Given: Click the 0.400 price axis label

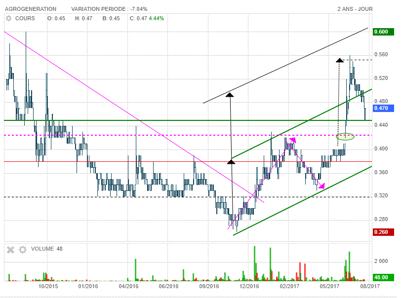Looking at the screenshot, I should 381,149.
